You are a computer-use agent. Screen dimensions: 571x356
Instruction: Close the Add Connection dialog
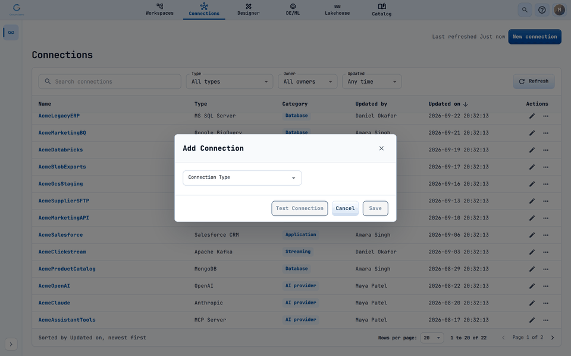[381, 148]
